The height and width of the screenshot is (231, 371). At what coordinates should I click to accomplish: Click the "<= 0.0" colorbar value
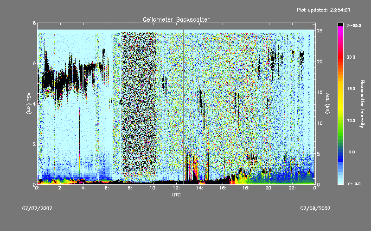[x=354, y=184]
